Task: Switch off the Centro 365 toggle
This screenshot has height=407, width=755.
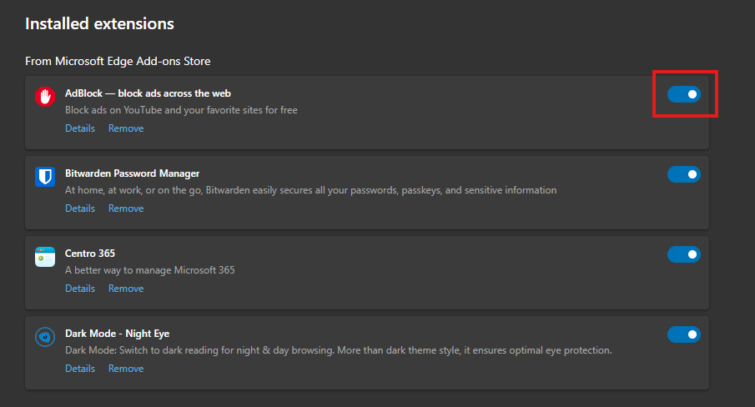Action: click(x=683, y=254)
